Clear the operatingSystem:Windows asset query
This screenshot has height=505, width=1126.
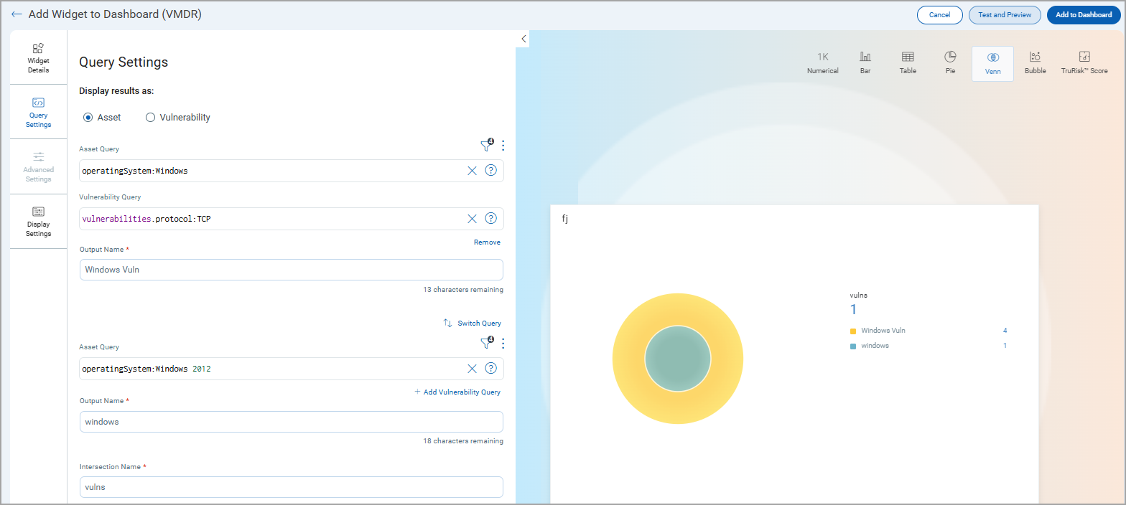[x=472, y=171]
